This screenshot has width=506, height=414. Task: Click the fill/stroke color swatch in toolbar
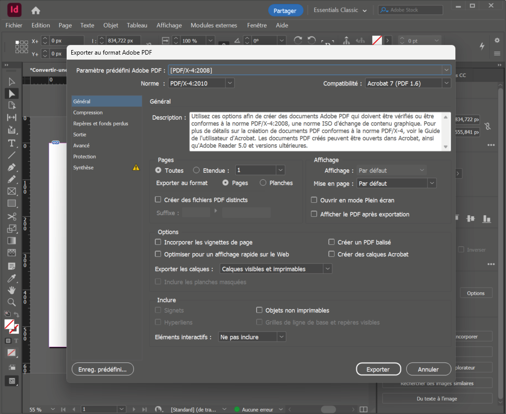click(10, 325)
